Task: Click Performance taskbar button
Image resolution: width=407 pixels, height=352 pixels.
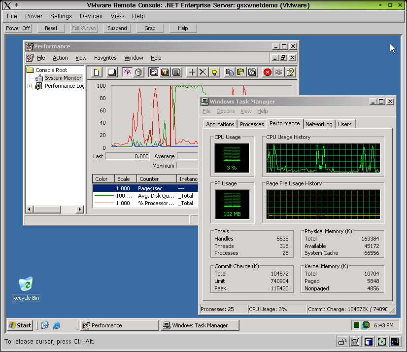Action: point(119,325)
